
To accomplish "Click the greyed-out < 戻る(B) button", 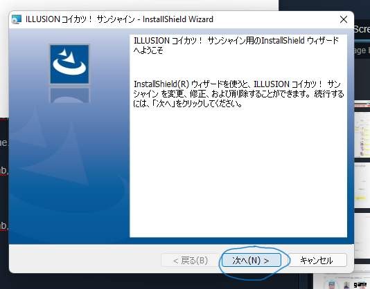I will pos(191,260).
